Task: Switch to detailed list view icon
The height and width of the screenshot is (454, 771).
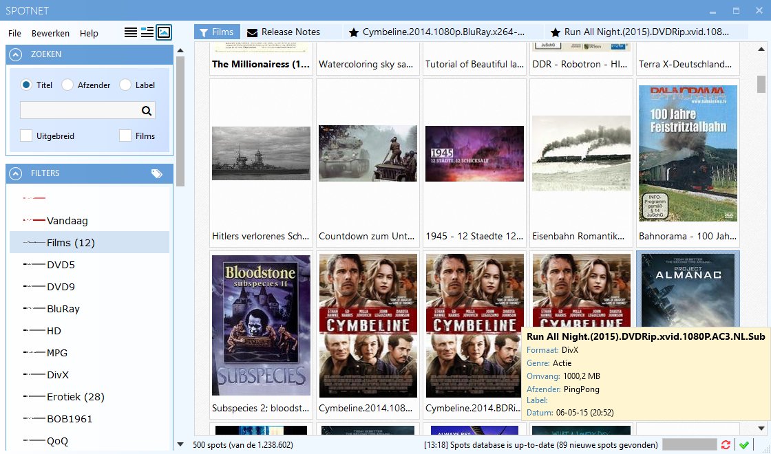Action: [x=147, y=32]
